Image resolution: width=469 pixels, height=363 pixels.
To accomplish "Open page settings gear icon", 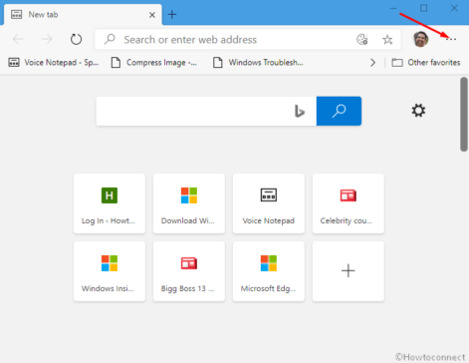I will coord(418,111).
